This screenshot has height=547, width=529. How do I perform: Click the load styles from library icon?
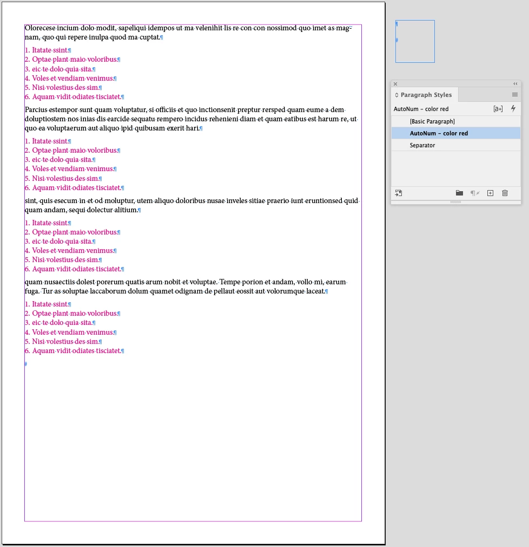pyautogui.click(x=399, y=193)
